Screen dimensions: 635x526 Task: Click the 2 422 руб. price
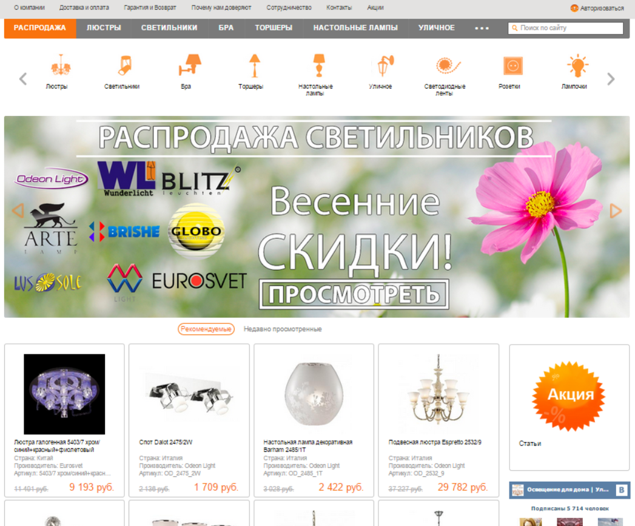click(x=341, y=487)
